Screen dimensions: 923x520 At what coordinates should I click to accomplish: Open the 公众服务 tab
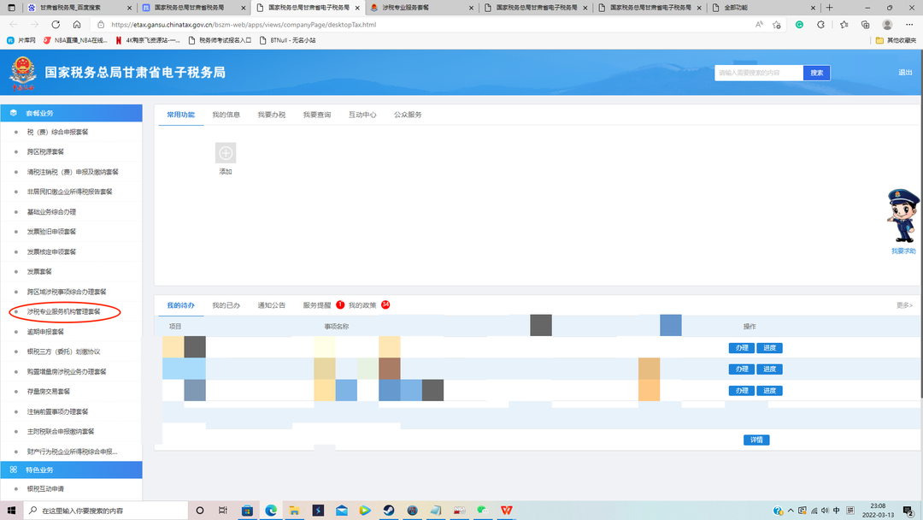[408, 115]
